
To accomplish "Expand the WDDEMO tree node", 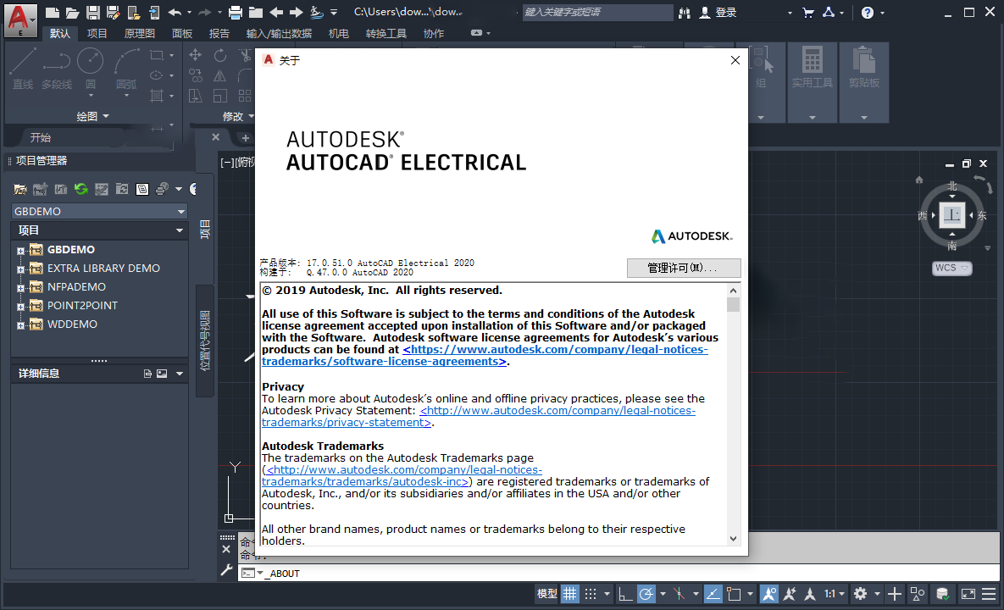I will point(20,324).
